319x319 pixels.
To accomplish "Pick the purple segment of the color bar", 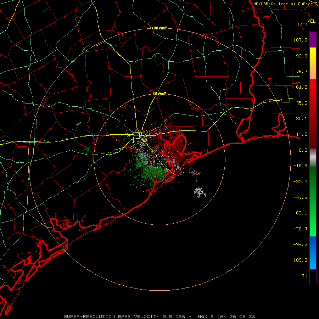I will coord(313,40).
